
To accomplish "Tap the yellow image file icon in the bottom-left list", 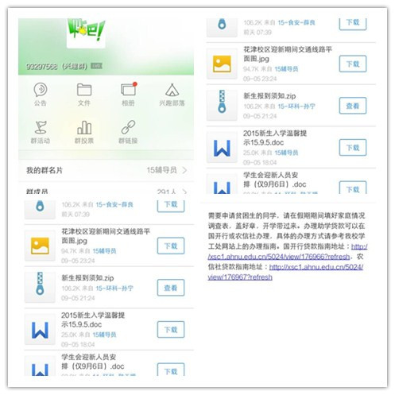I will point(40,246).
